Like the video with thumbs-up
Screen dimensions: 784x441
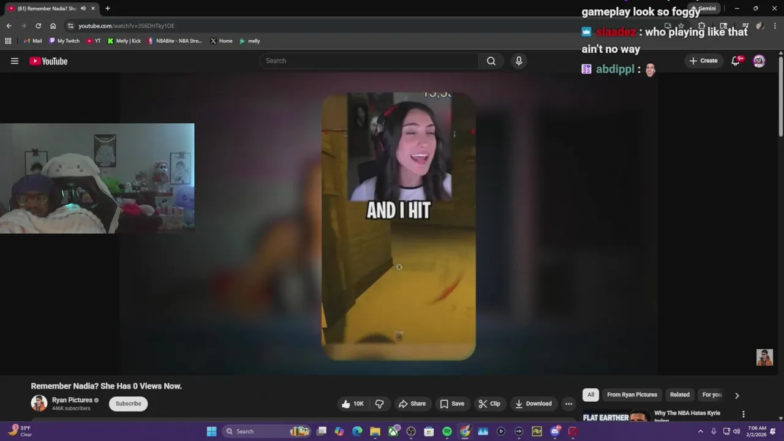(x=353, y=404)
